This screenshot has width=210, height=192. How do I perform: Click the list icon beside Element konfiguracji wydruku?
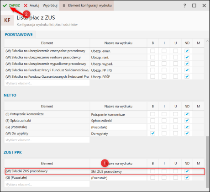pos(64,5)
